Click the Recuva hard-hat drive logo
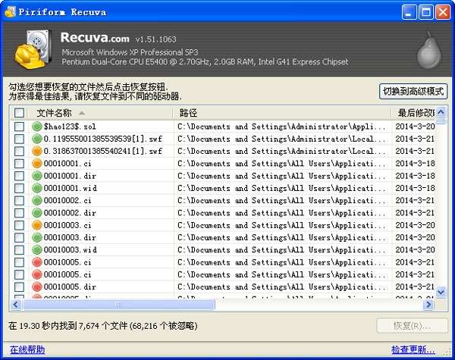The width and height of the screenshot is (455, 360). (x=33, y=49)
